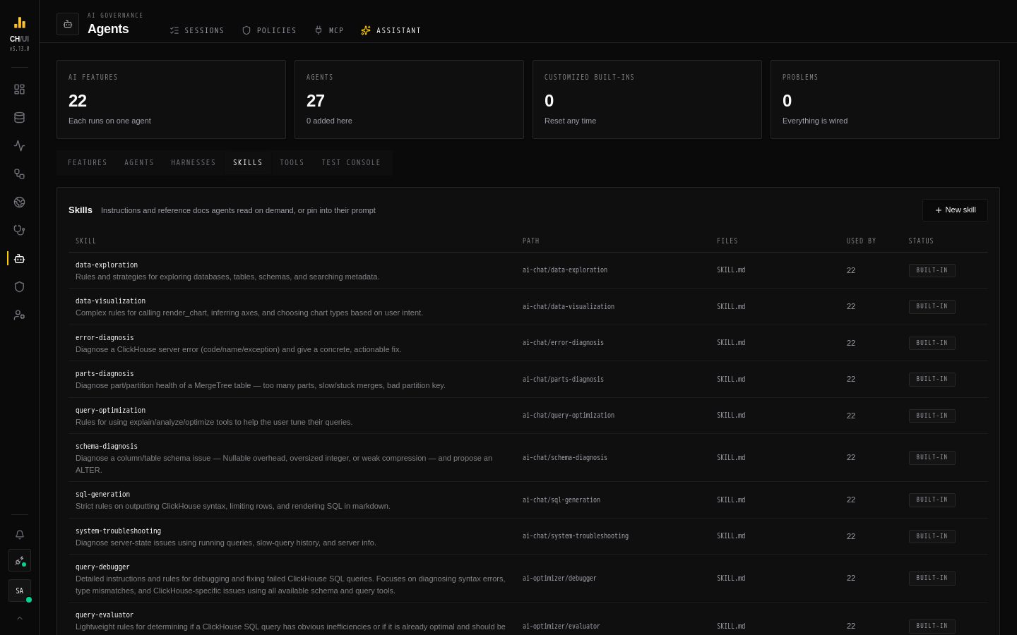Open the shield icon in sidebar
Screen dimensions: 1017x635
tap(19, 287)
